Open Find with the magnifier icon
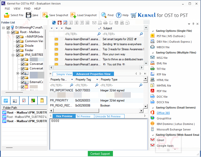The image size is (201, 157). point(104,15)
